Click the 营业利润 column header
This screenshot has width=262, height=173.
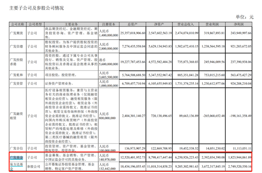[212, 24]
